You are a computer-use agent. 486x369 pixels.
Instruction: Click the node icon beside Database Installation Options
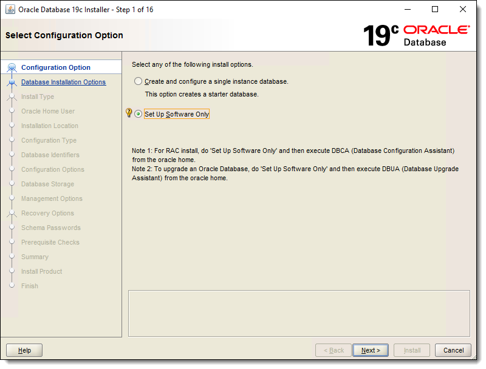[13, 82]
